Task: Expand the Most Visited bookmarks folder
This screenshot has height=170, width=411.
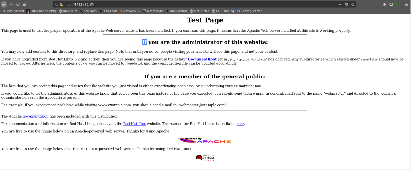Action: point(13,11)
